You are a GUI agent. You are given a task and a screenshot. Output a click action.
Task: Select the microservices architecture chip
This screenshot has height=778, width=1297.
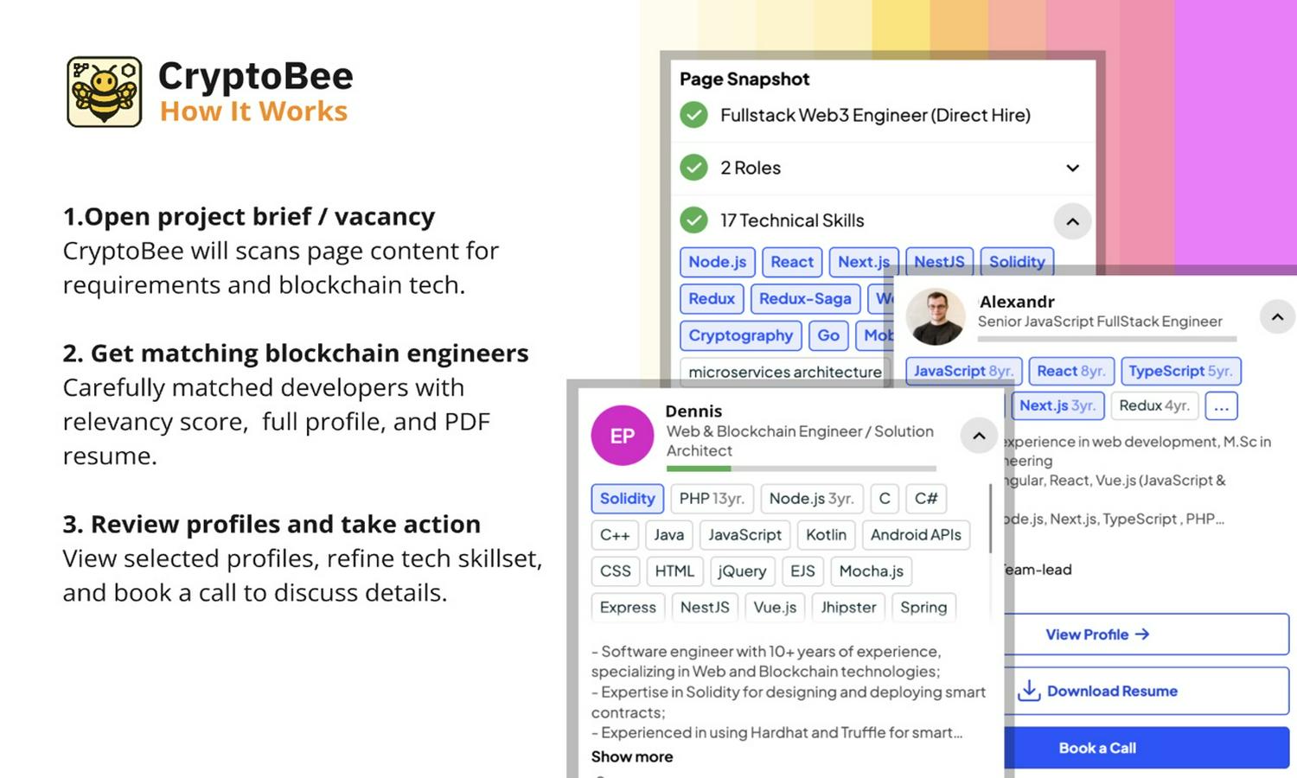(785, 372)
